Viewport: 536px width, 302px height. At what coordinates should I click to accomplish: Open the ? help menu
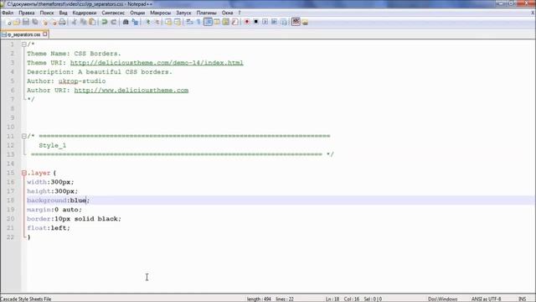(x=240, y=13)
